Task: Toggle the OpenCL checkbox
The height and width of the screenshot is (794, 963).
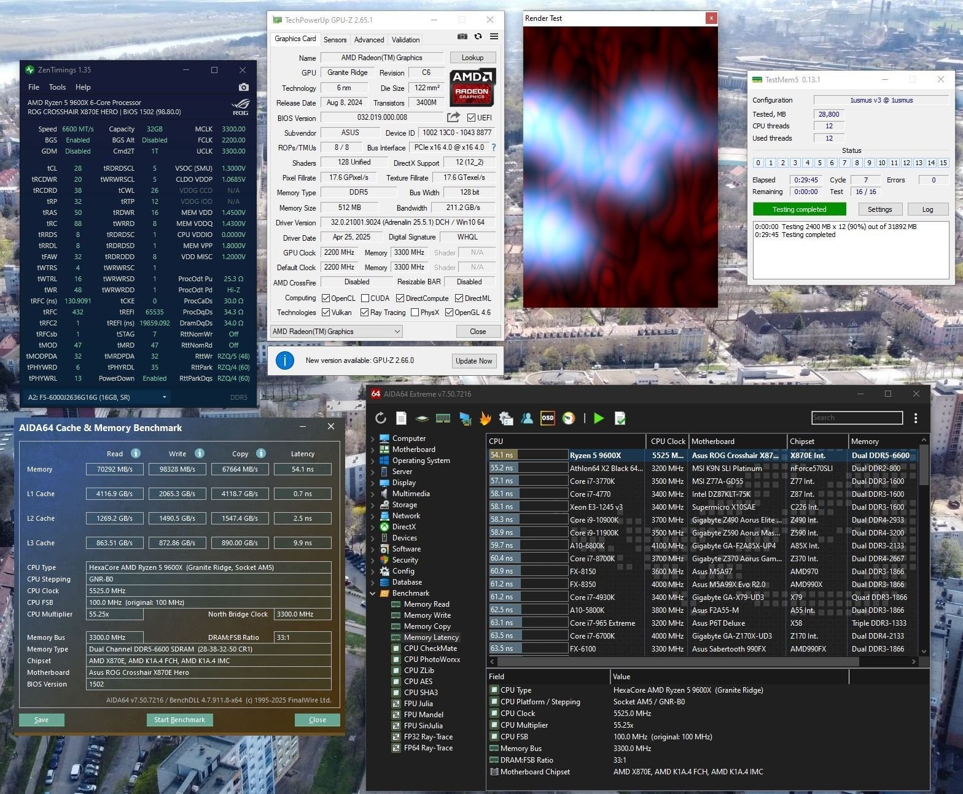Action: point(326,298)
